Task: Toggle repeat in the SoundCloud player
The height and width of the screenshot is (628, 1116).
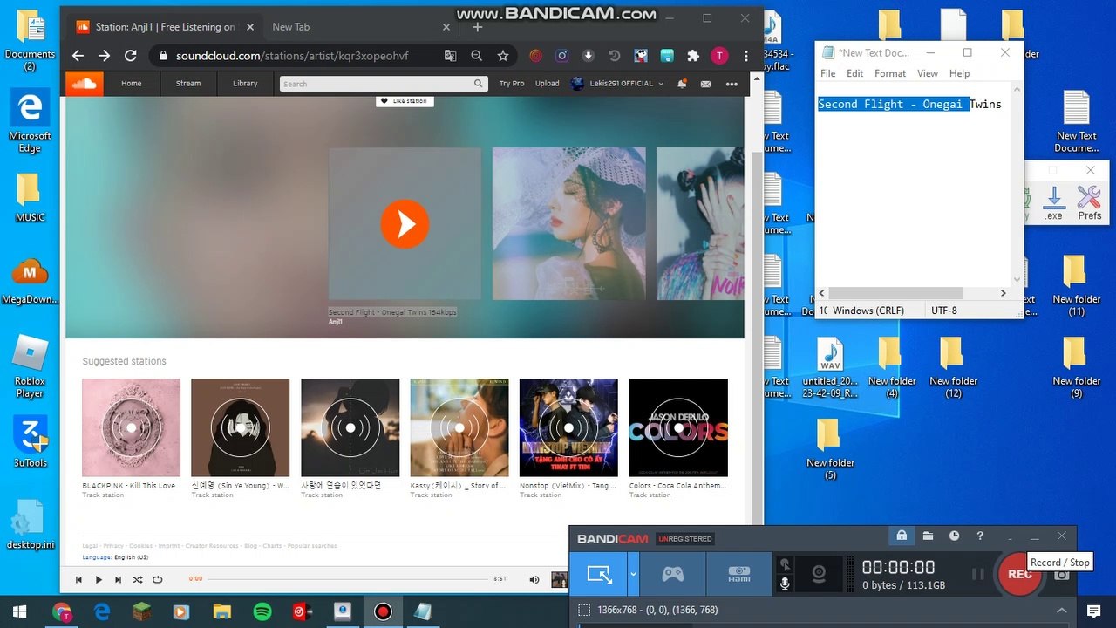Action: (157, 579)
